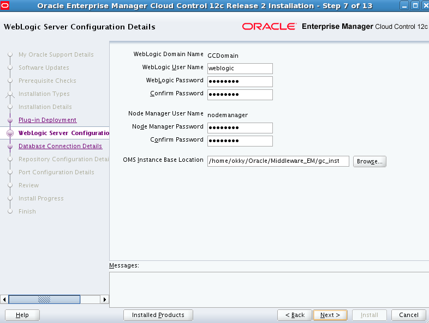Click the left scrollbar arrow in the sidebar
Screen dimensions: 429x323
[x=4, y=300]
